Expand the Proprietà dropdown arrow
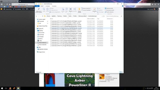The image size is (160, 90). [94, 12]
